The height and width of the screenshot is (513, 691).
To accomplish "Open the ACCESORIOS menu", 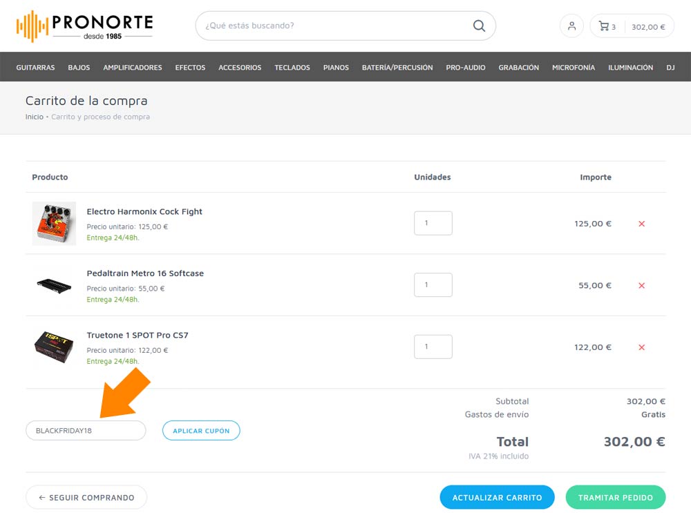I will pos(240,68).
